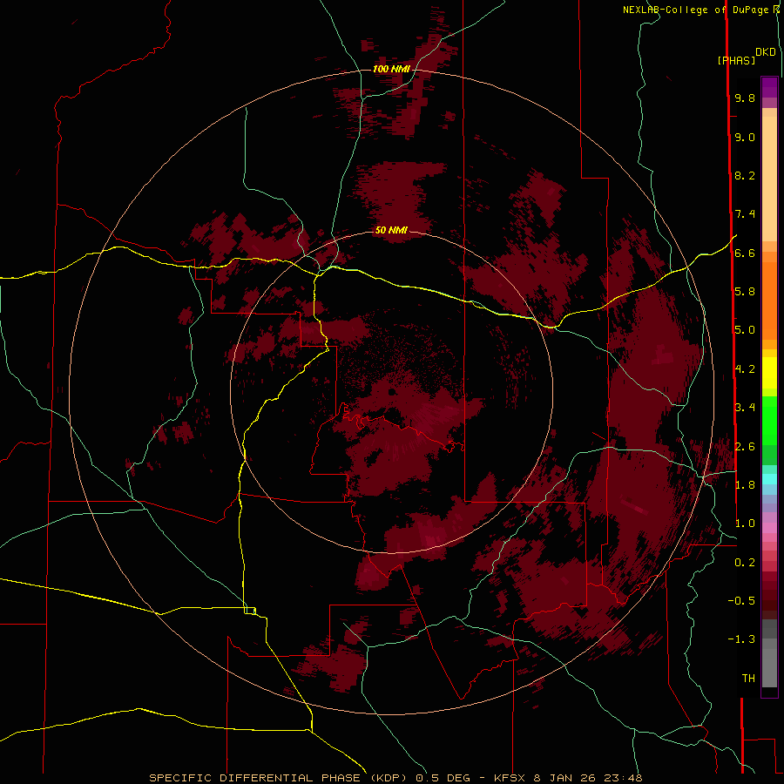Viewport: 784px width, 784px height.
Task: Select the 5.8 legend value
Action: click(x=745, y=292)
